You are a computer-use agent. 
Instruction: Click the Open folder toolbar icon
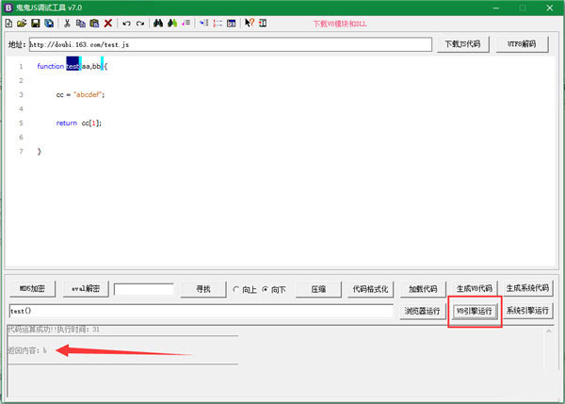coord(21,23)
